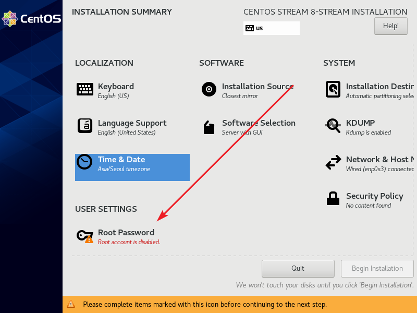Image resolution: width=417 pixels, height=313 pixels.
Task: Open the Network & Host arrows icon
Action: 333,162
